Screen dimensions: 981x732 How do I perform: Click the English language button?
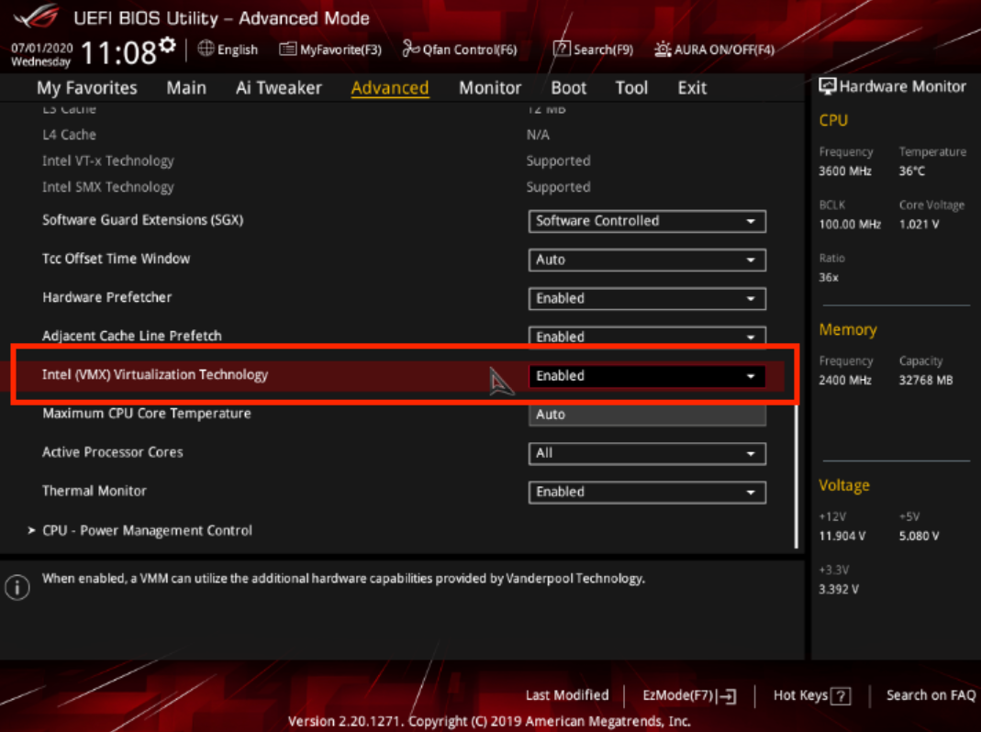pos(228,50)
